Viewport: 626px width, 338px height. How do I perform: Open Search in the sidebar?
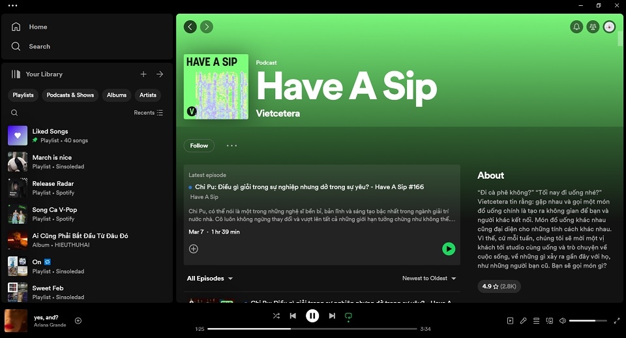31,46
